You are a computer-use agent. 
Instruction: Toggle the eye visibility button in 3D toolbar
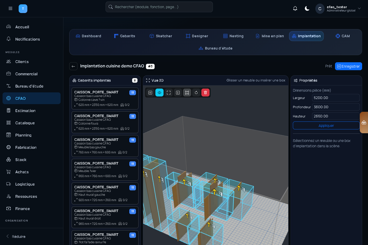159,93
